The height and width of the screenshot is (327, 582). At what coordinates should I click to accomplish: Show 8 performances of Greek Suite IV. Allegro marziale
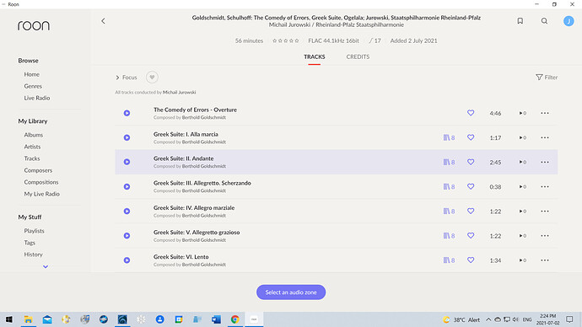point(449,211)
